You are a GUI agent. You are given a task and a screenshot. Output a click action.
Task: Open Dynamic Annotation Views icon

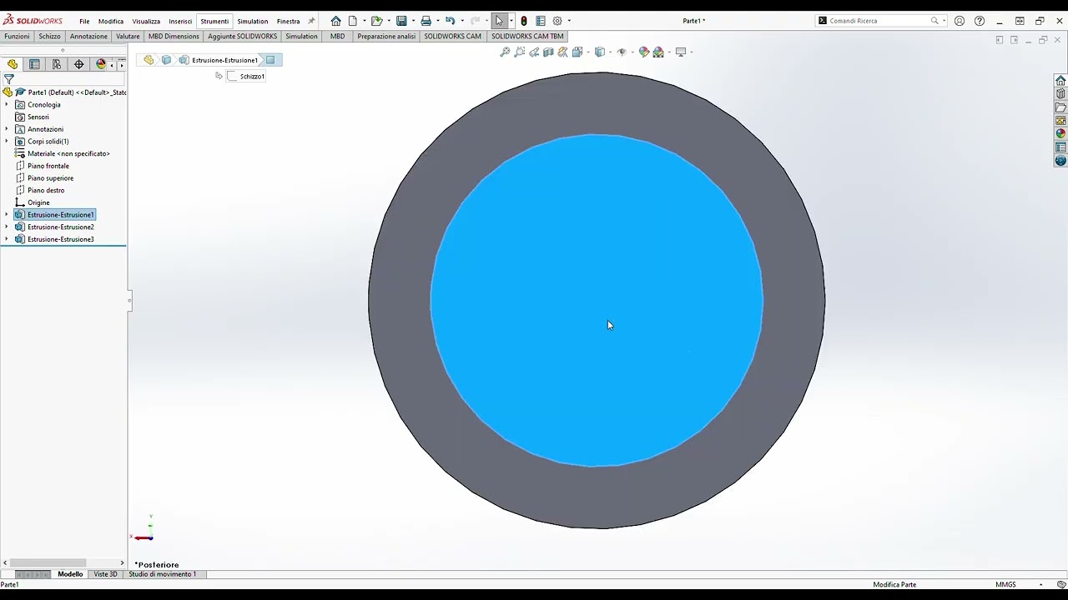(562, 52)
